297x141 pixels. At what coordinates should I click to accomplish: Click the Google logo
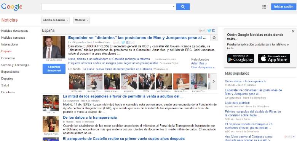coord(12,7)
